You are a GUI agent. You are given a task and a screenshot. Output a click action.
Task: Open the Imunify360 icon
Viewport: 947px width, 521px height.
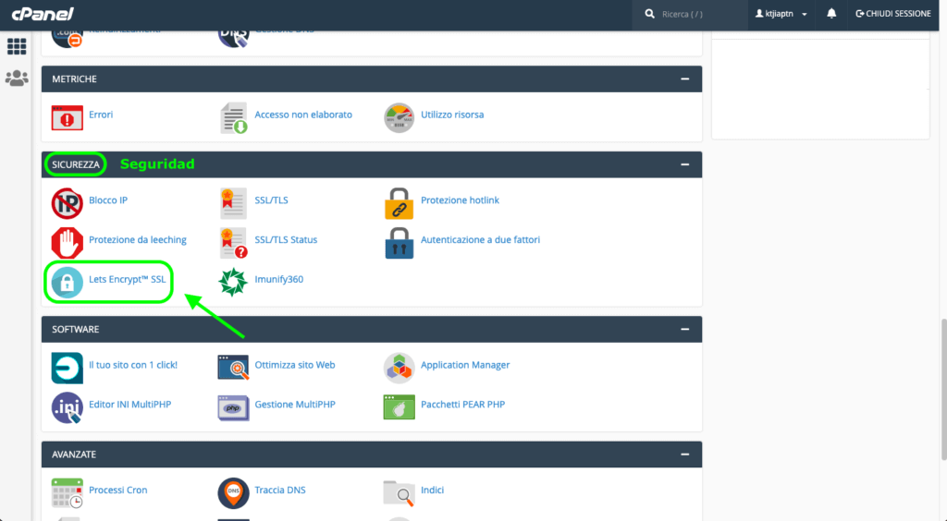[233, 283]
